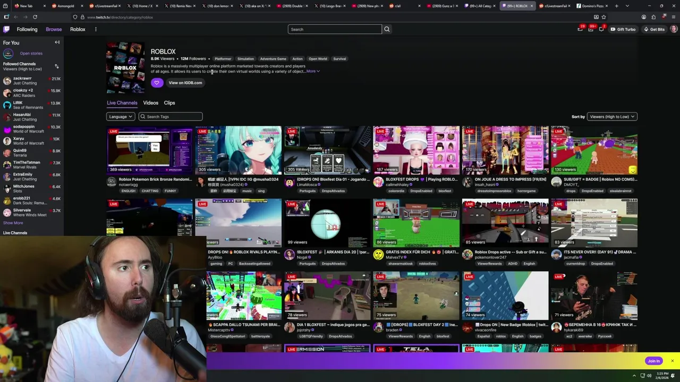Expand followed channels with Show More
The image size is (680, 382).
[x=13, y=223]
